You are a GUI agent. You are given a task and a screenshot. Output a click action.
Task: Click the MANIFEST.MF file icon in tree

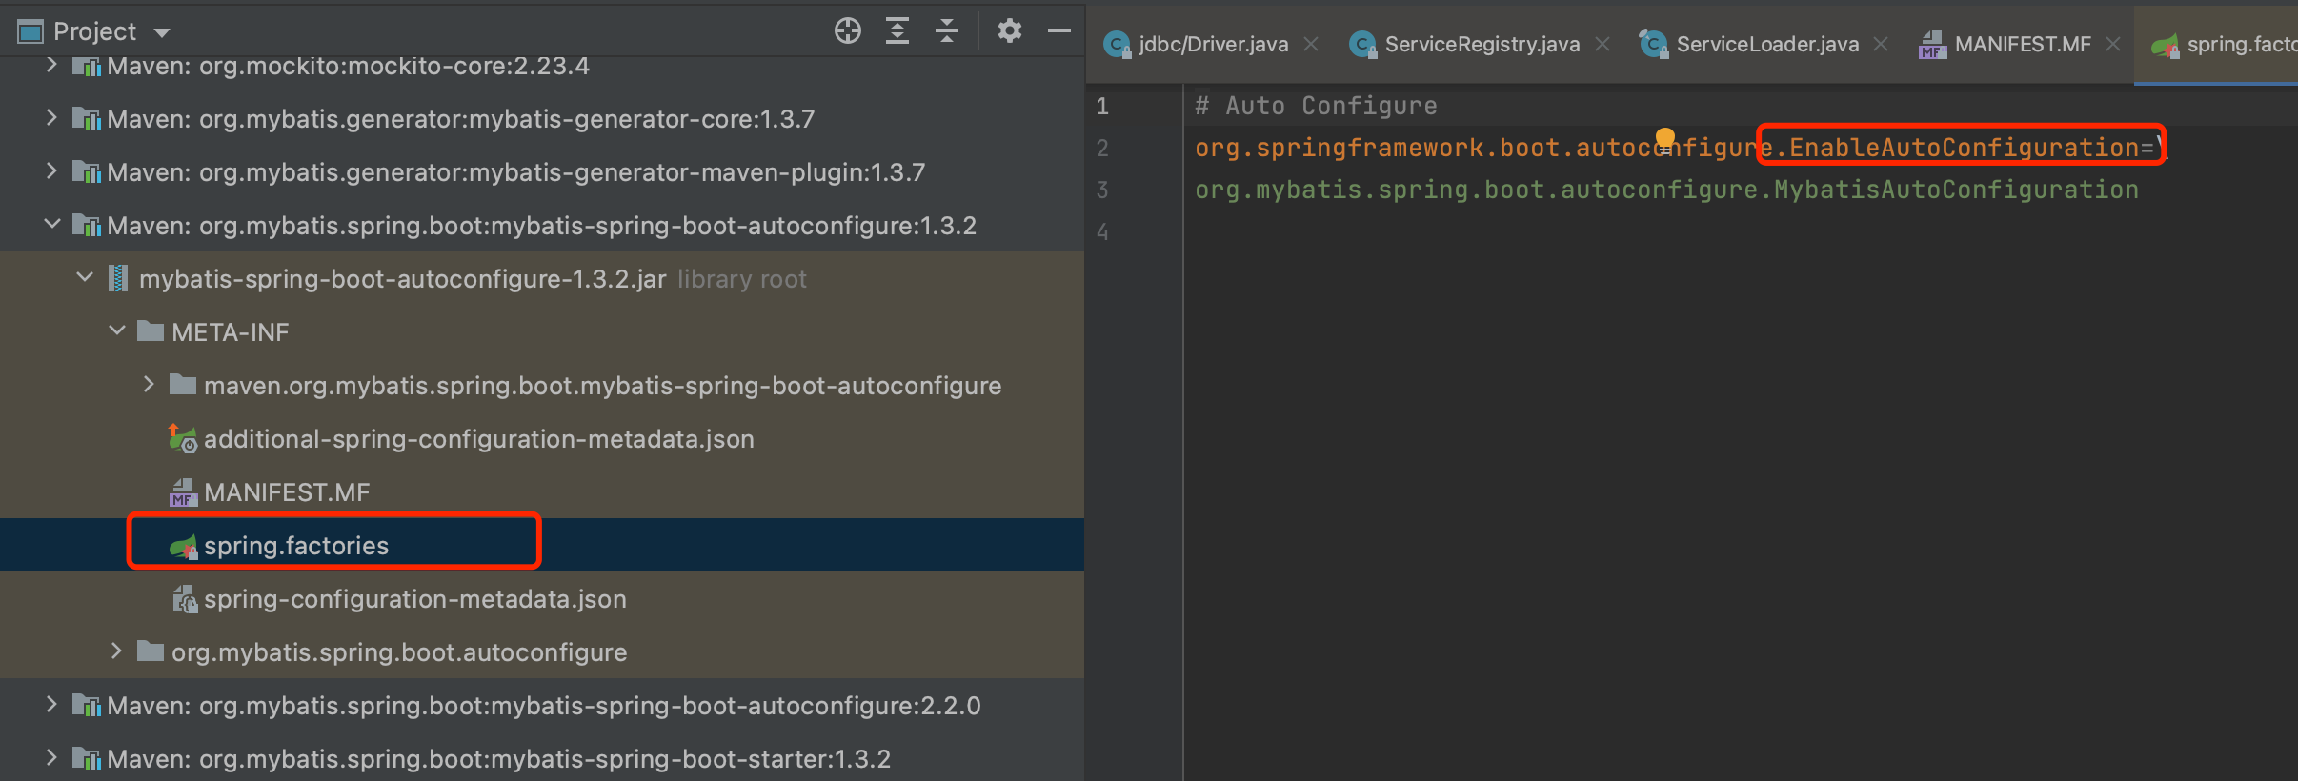[x=183, y=492]
